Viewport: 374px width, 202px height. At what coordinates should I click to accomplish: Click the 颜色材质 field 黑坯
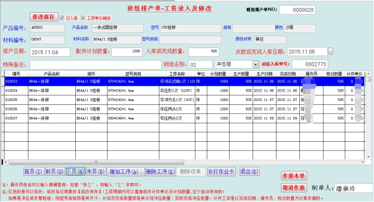pyautogui.click(x=270, y=40)
